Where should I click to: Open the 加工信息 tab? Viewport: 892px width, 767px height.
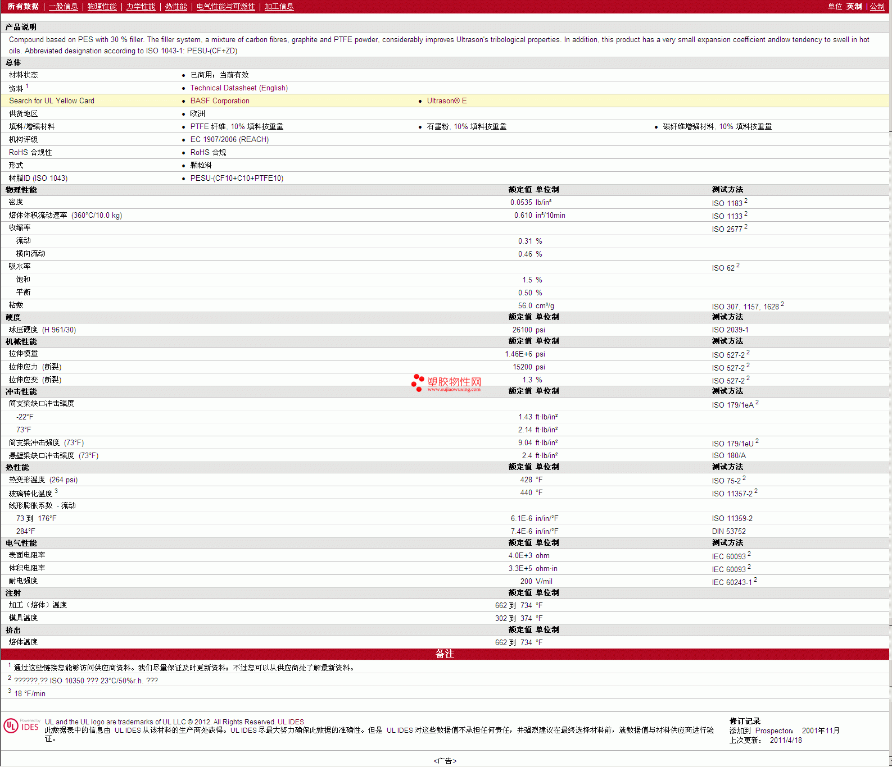point(279,7)
